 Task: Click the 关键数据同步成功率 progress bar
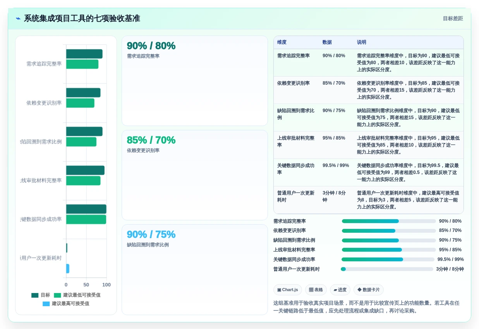click(388, 259)
